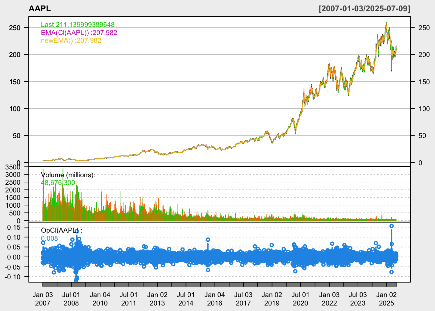Click the 'Jul 03 2017' date label

243,299
